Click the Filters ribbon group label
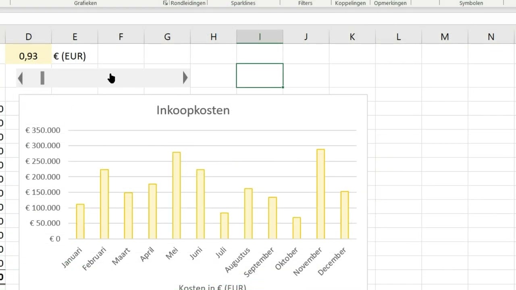This screenshot has height=290, width=516. tap(305, 3)
